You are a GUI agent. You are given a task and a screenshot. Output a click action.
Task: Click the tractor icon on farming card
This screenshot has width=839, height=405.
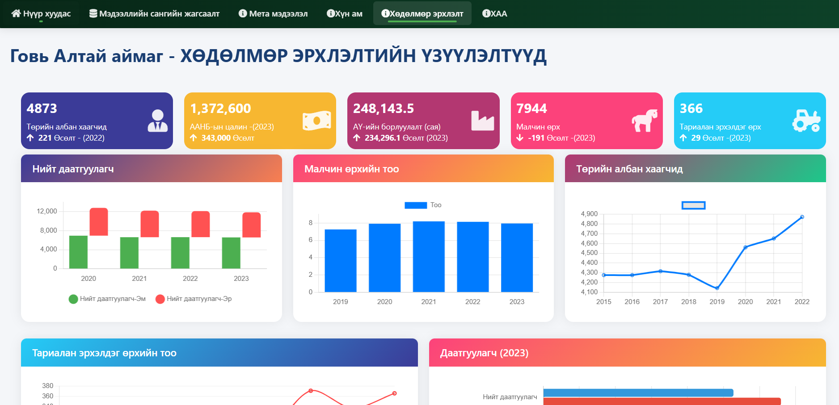pos(807,121)
